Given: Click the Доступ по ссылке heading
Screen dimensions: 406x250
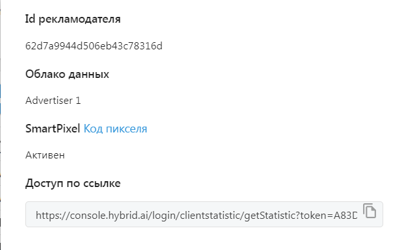Looking at the screenshot, I should pos(73,183).
